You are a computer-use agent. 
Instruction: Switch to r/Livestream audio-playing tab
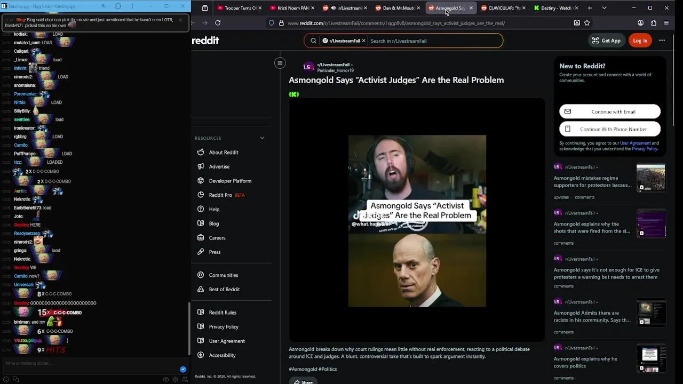344,8
